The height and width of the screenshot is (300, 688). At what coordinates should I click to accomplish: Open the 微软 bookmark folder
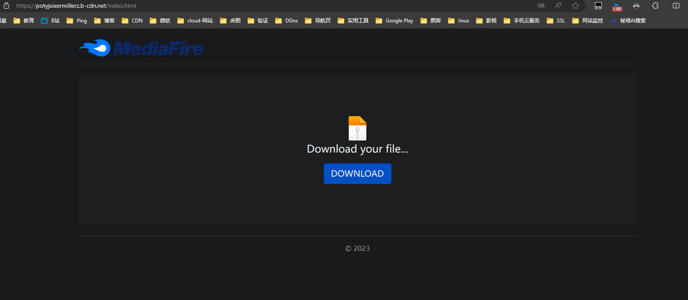coord(160,21)
